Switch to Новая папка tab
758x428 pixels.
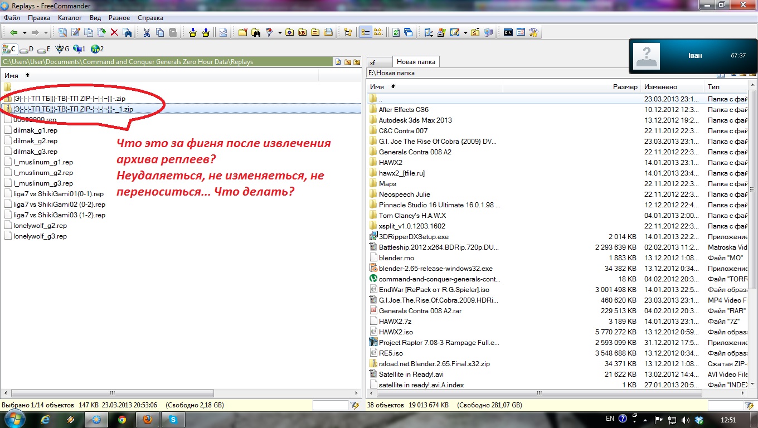416,61
